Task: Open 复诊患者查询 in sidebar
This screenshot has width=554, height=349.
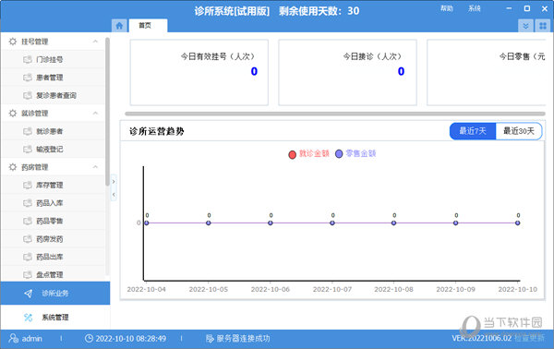Action: (x=54, y=95)
